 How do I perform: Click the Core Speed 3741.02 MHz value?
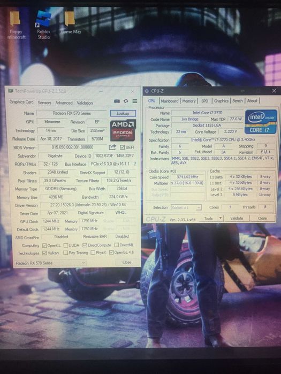pos(187,177)
